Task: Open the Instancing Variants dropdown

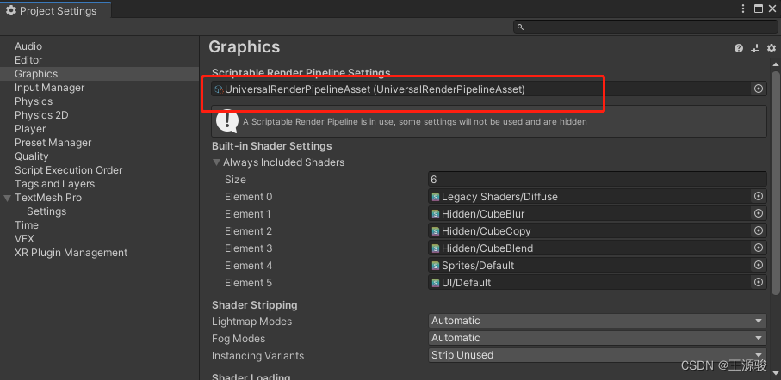Action: (x=598, y=355)
